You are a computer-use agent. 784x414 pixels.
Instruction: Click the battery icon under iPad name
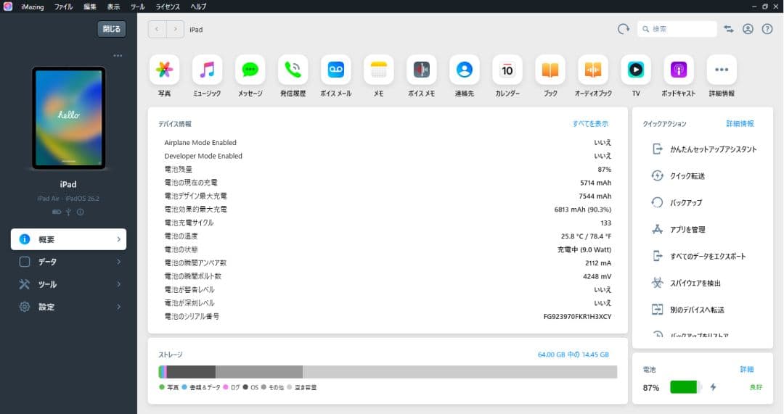point(57,212)
